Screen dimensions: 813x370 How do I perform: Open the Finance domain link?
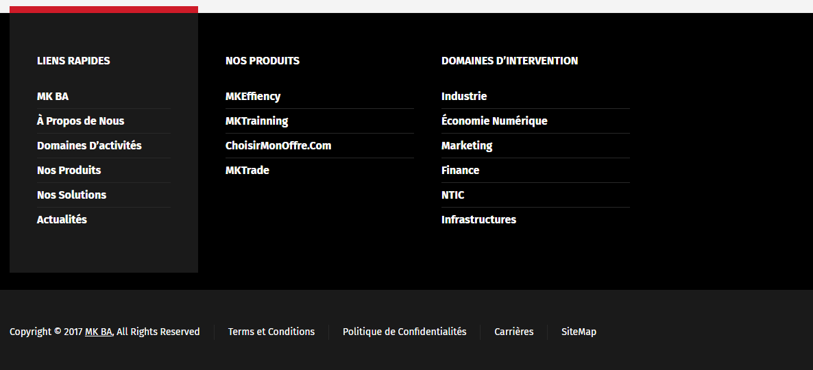pyautogui.click(x=460, y=171)
